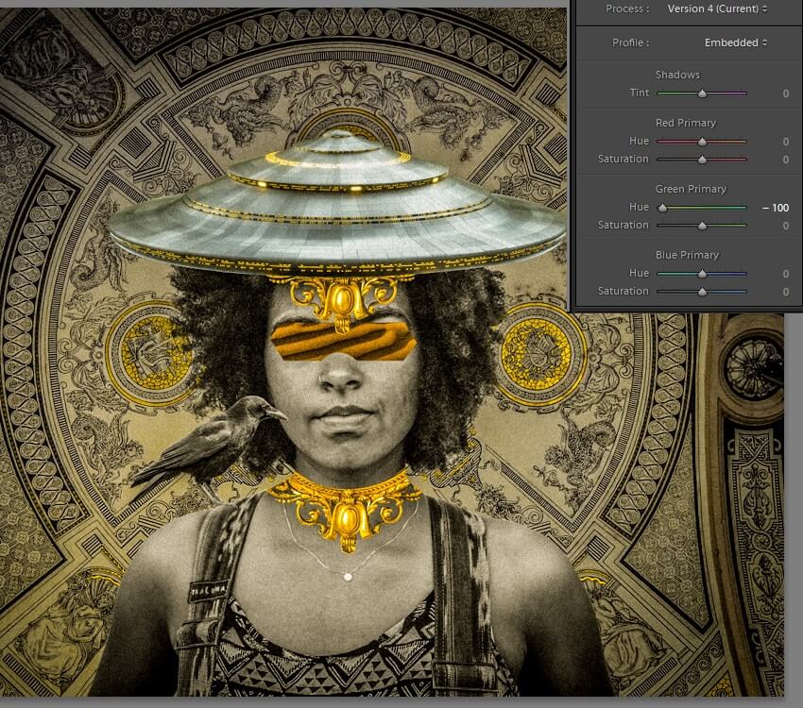This screenshot has width=803, height=708.
Task: Click the Red Primary Hue slider handle
Action: [702, 142]
